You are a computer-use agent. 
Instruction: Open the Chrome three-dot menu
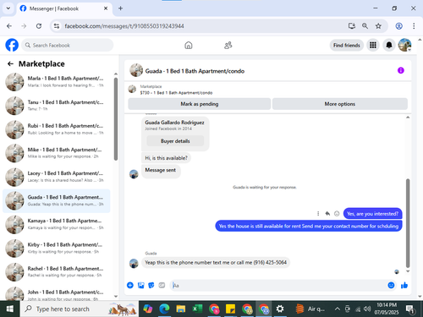pyautogui.click(x=414, y=26)
